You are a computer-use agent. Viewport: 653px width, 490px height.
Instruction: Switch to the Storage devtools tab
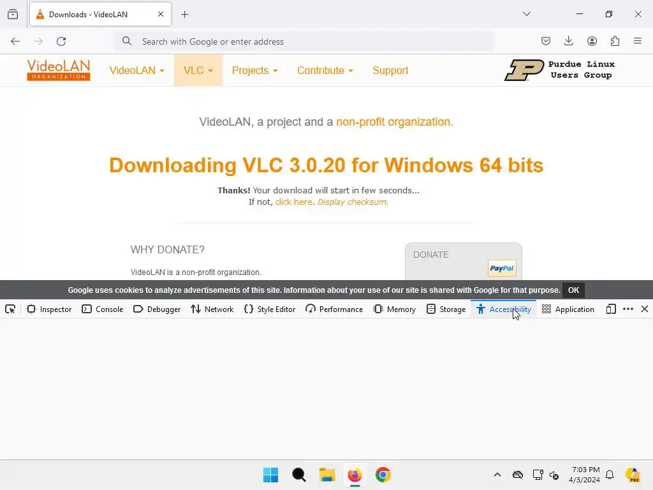click(446, 309)
